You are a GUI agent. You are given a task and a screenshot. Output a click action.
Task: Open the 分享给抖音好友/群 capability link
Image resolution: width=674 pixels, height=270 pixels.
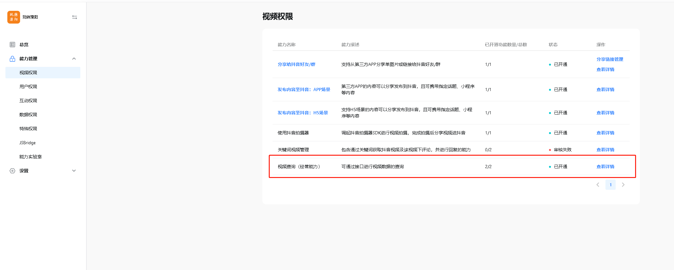pos(296,64)
